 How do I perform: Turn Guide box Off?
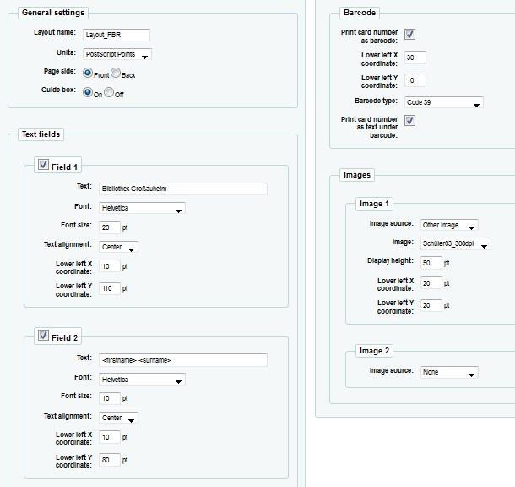coord(109,92)
